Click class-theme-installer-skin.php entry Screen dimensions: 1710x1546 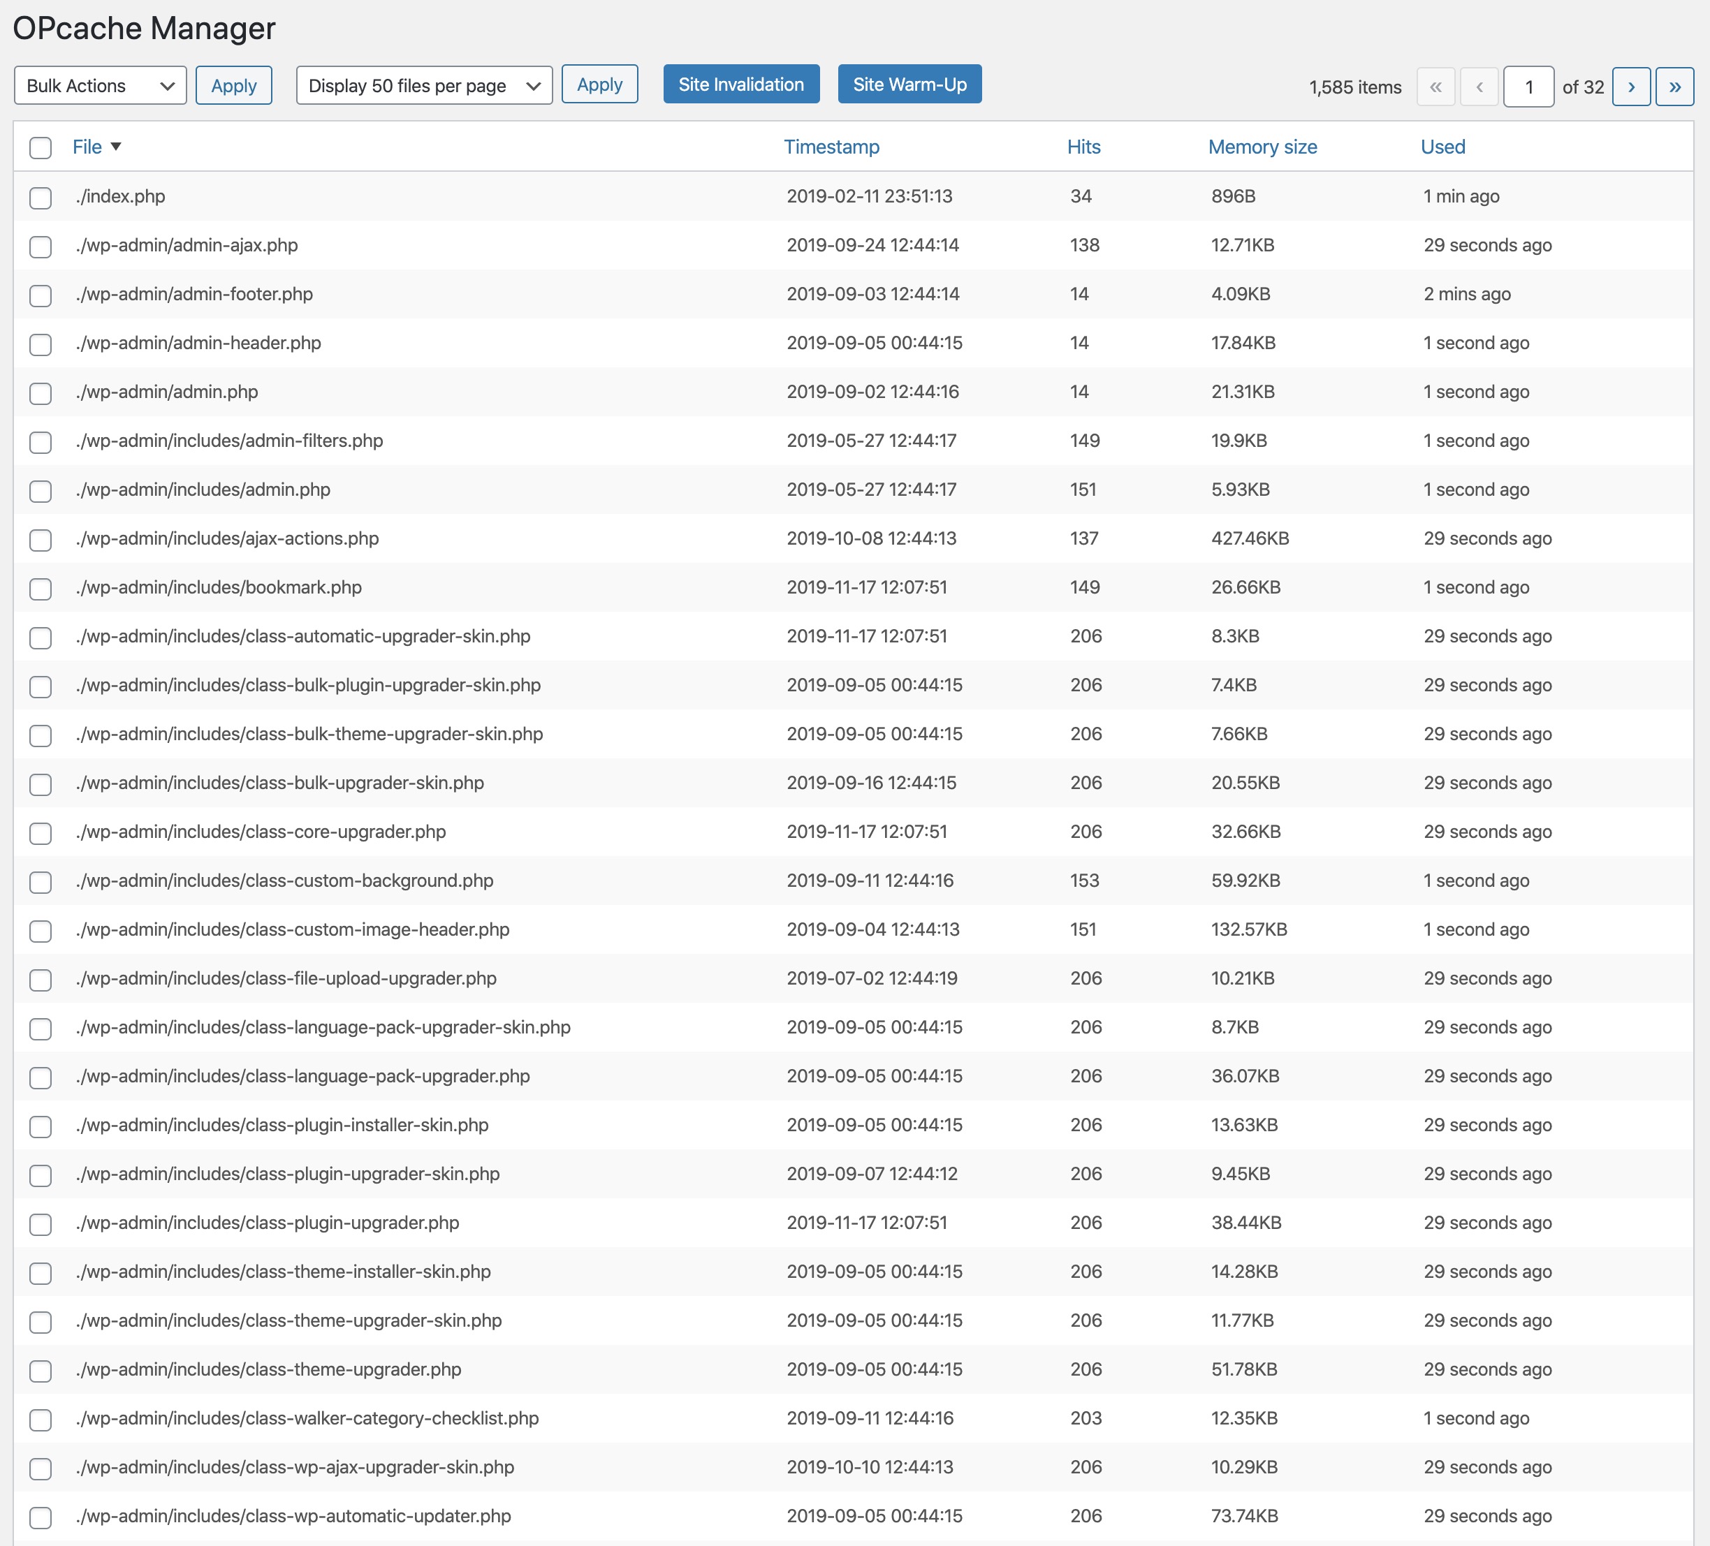click(x=284, y=1272)
